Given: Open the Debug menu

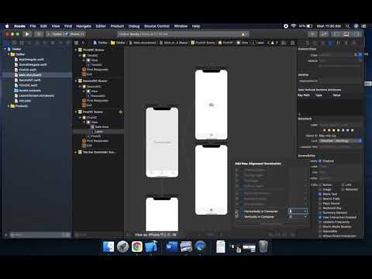Looking at the screenshot, I should [x=134, y=26].
